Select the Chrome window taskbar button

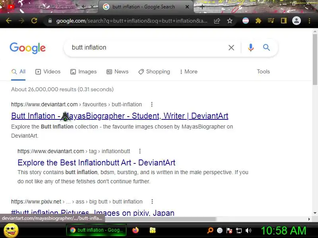[x=97, y=230]
